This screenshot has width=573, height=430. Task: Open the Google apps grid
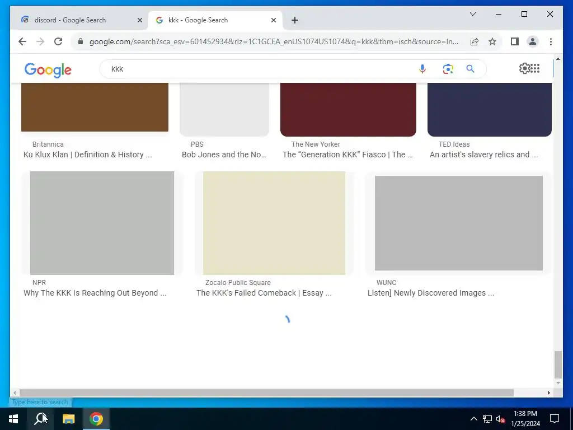[535, 68]
